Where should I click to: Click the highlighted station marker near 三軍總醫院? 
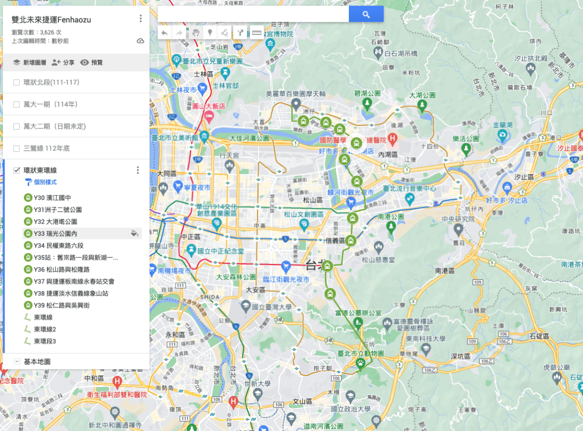(356, 143)
